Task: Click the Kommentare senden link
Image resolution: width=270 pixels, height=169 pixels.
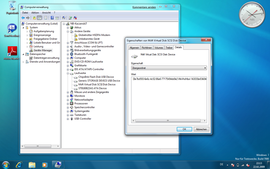Action: (x=144, y=7)
